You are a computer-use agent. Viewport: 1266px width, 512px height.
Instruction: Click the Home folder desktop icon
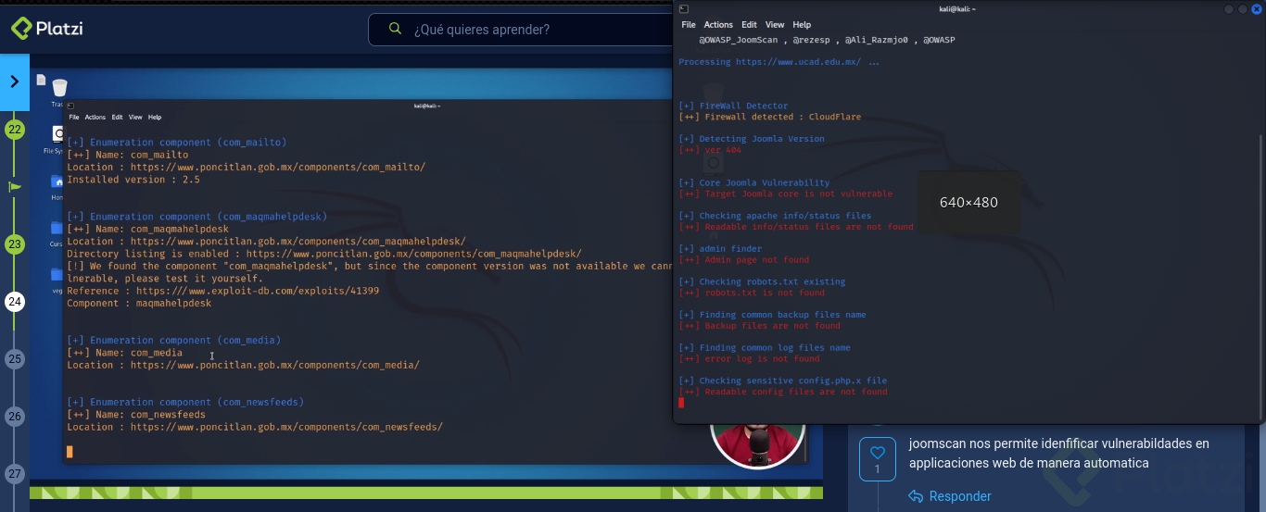(x=57, y=183)
